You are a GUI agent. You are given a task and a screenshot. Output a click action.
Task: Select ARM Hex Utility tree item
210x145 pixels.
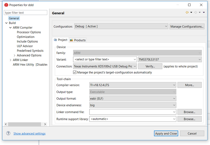[30, 64]
